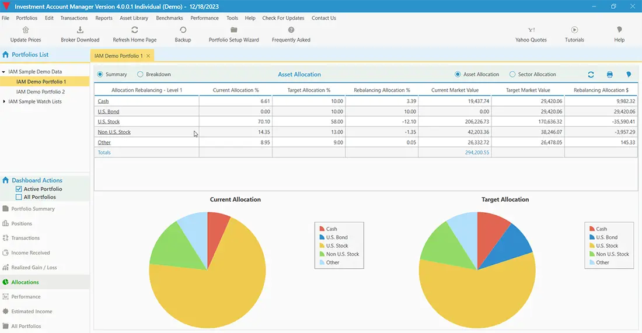Click the yellow U.S. Stock legend swatch
Image resolution: width=642 pixels, height=333 pixels.
tap(322, 246)
